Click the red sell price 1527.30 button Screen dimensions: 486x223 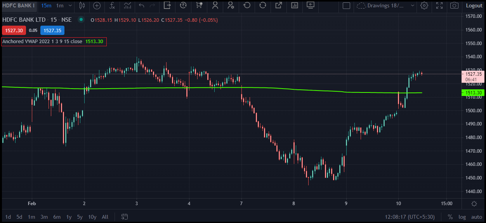[14, 30]
